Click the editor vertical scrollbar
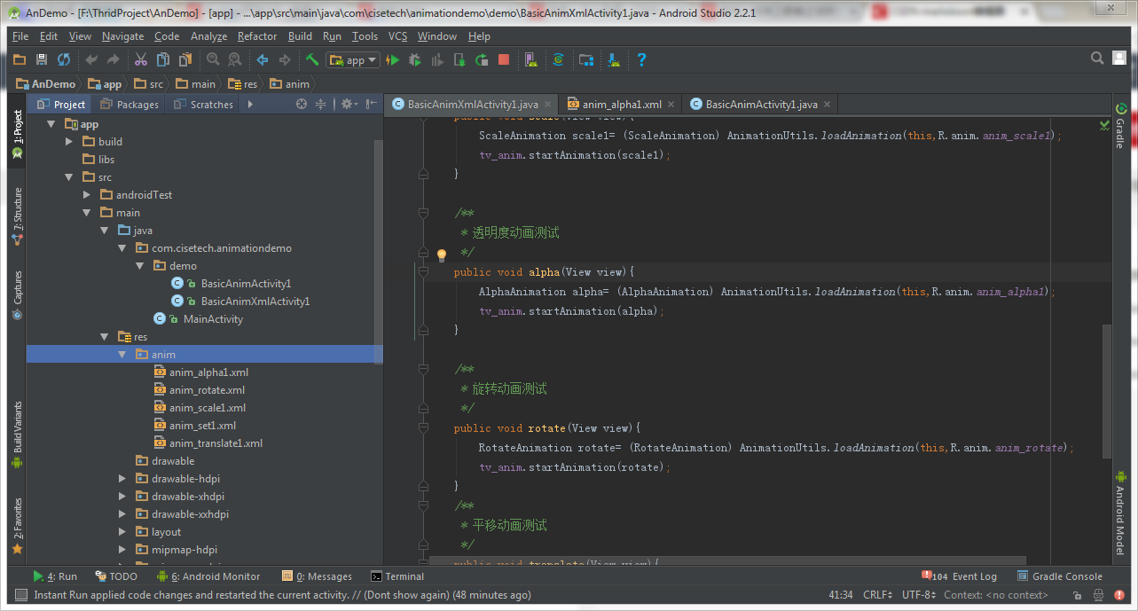Screen dimensions: 1138x611 1105,390
